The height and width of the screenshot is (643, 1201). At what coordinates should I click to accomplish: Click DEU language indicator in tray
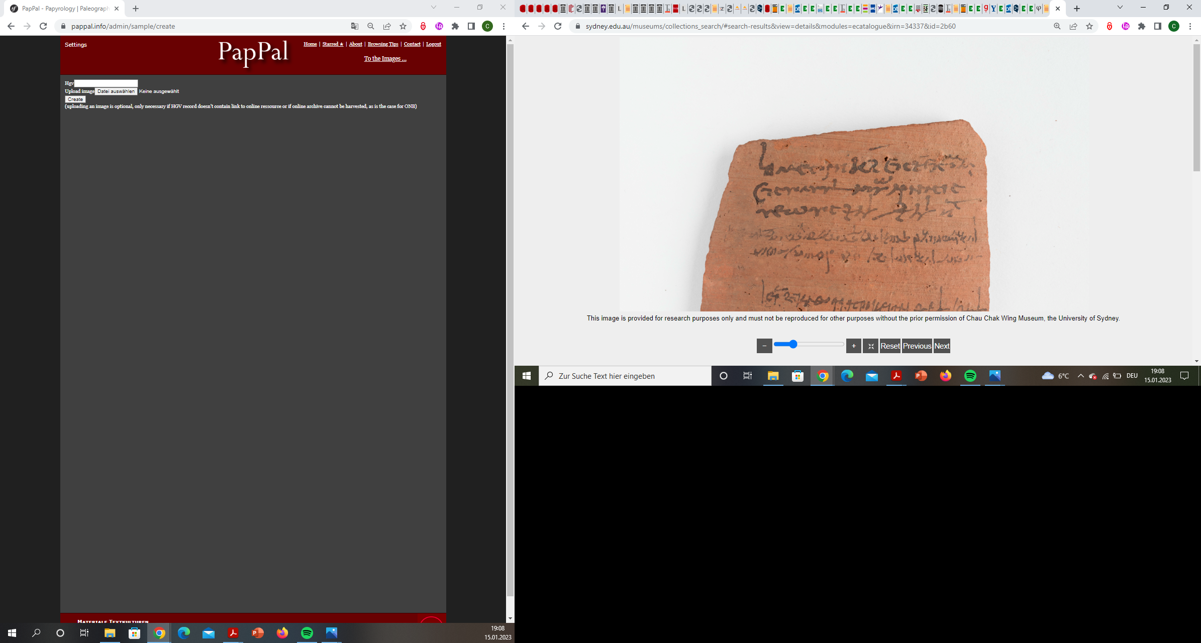coord(1132,376)
